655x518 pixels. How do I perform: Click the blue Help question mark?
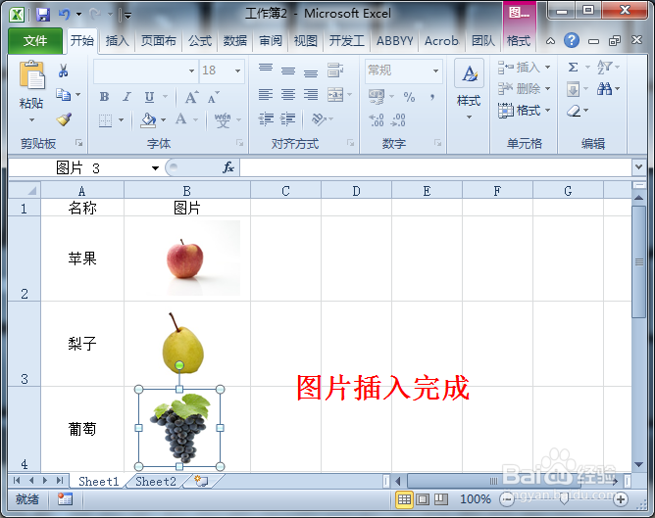[572, 40]
